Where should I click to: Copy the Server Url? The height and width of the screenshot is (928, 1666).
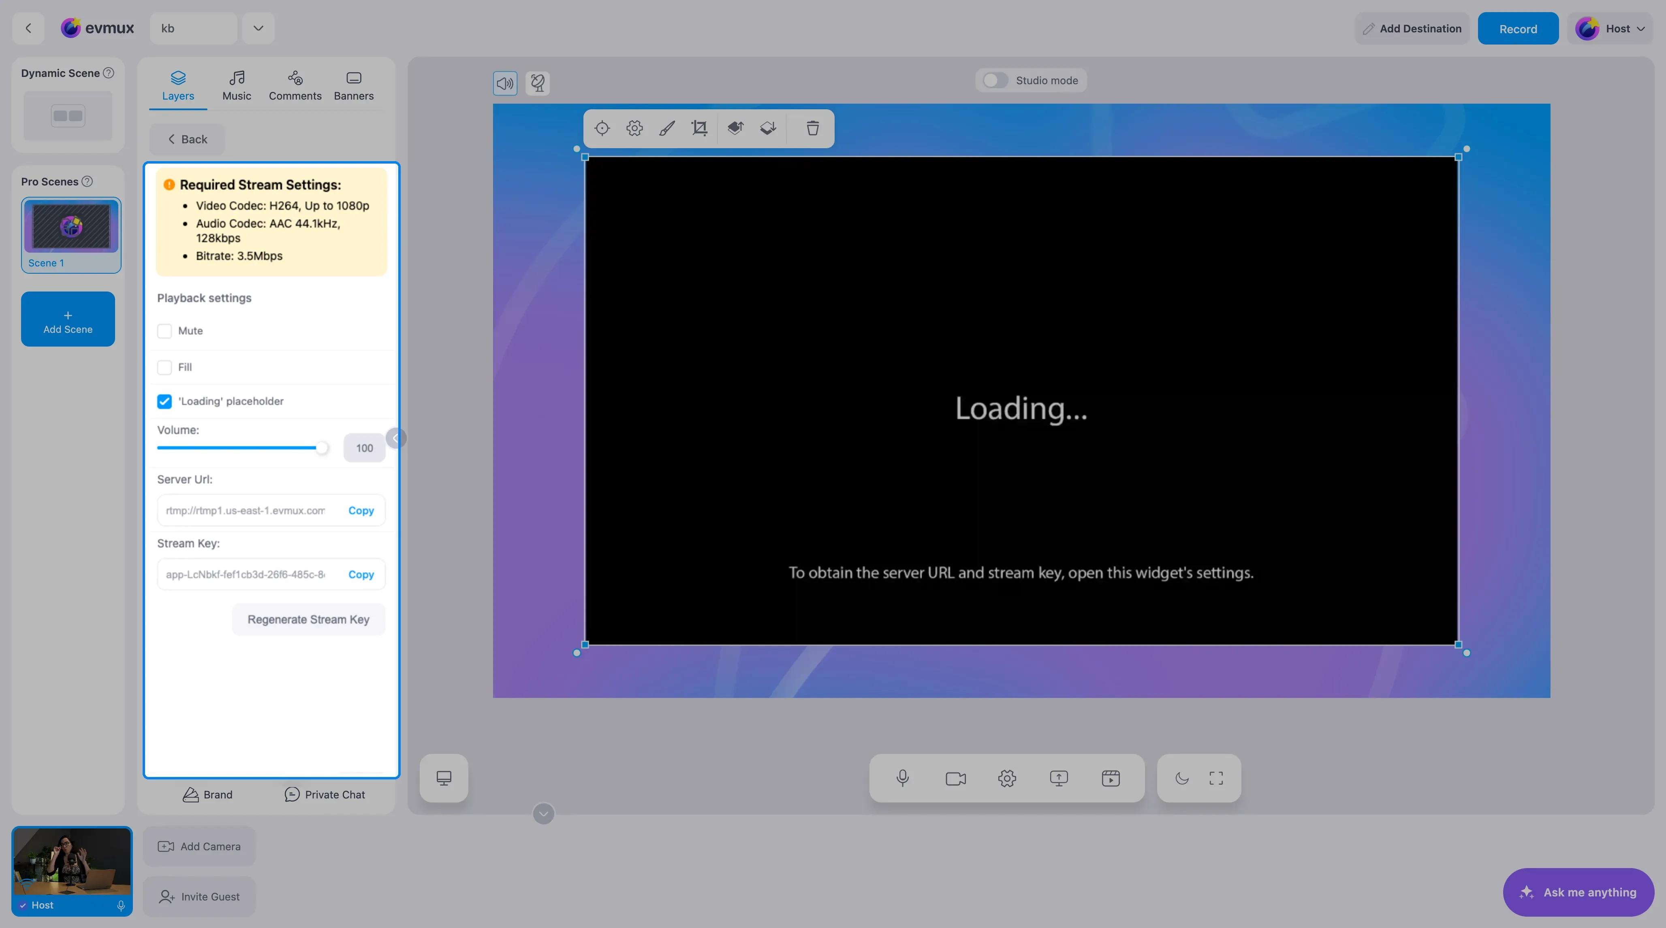click(361, 511)
